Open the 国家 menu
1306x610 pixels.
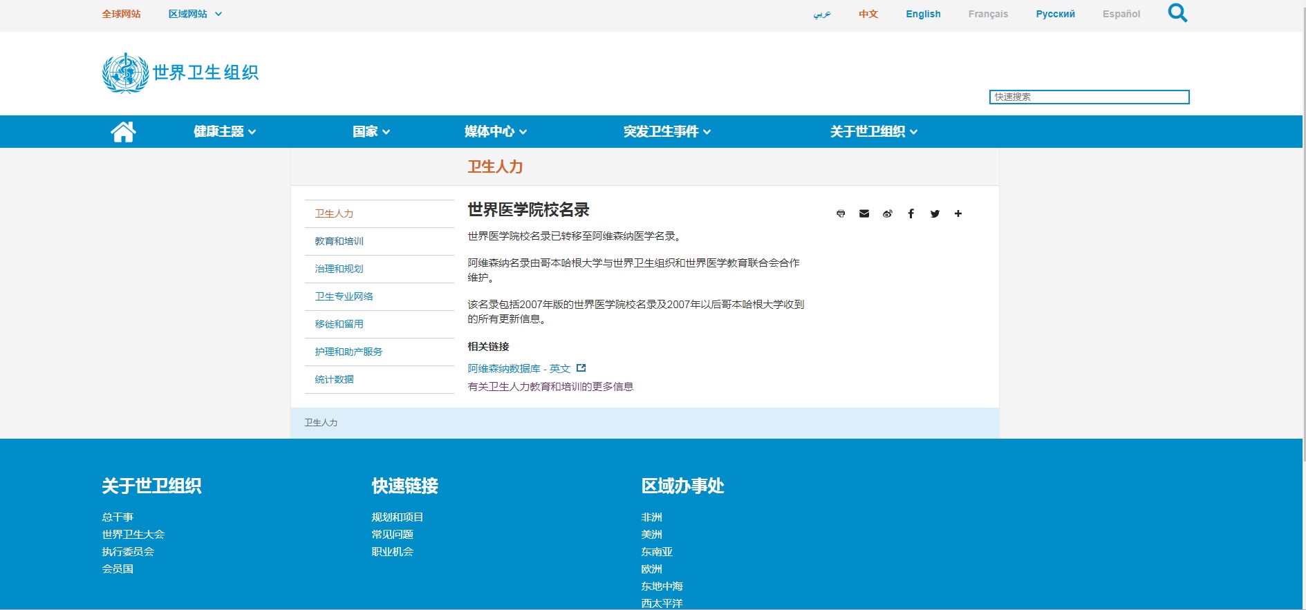point(371,131)
